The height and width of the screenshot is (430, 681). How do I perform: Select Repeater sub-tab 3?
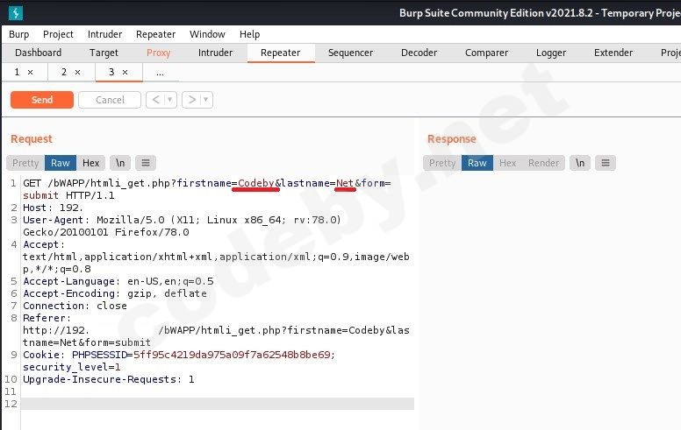click(x=111, y=72)
